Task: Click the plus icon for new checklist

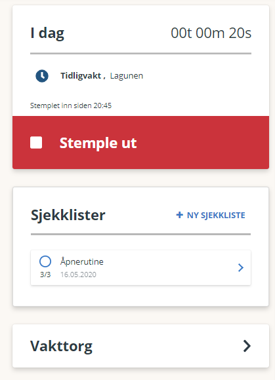Action: click(x=179, y=215)
